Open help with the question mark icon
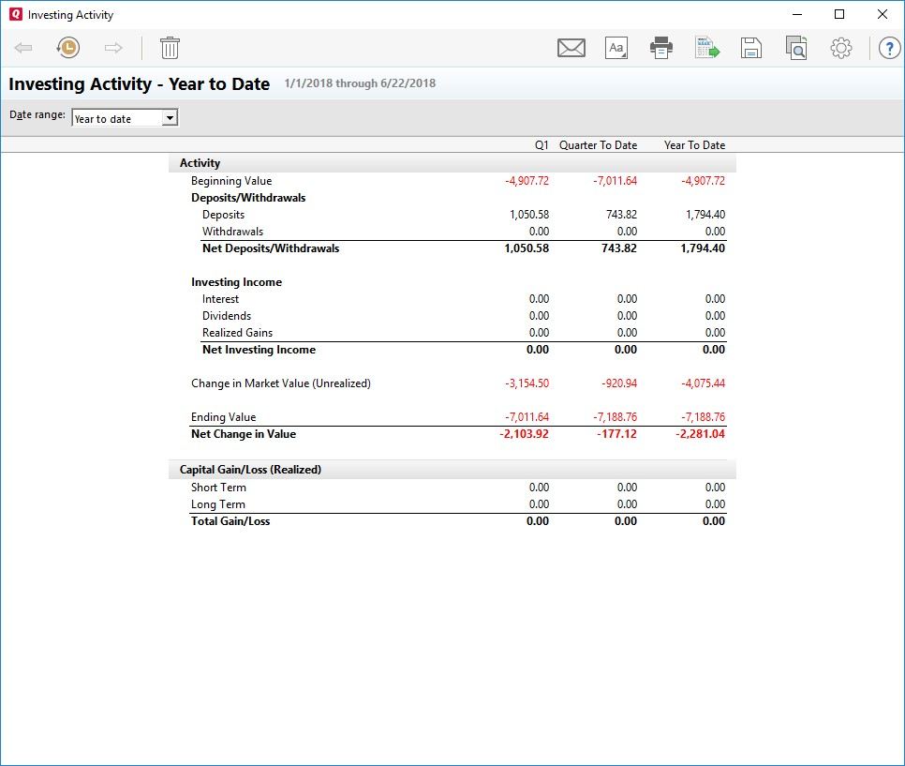The image size is (905, 766). click(x=888, y=48)
